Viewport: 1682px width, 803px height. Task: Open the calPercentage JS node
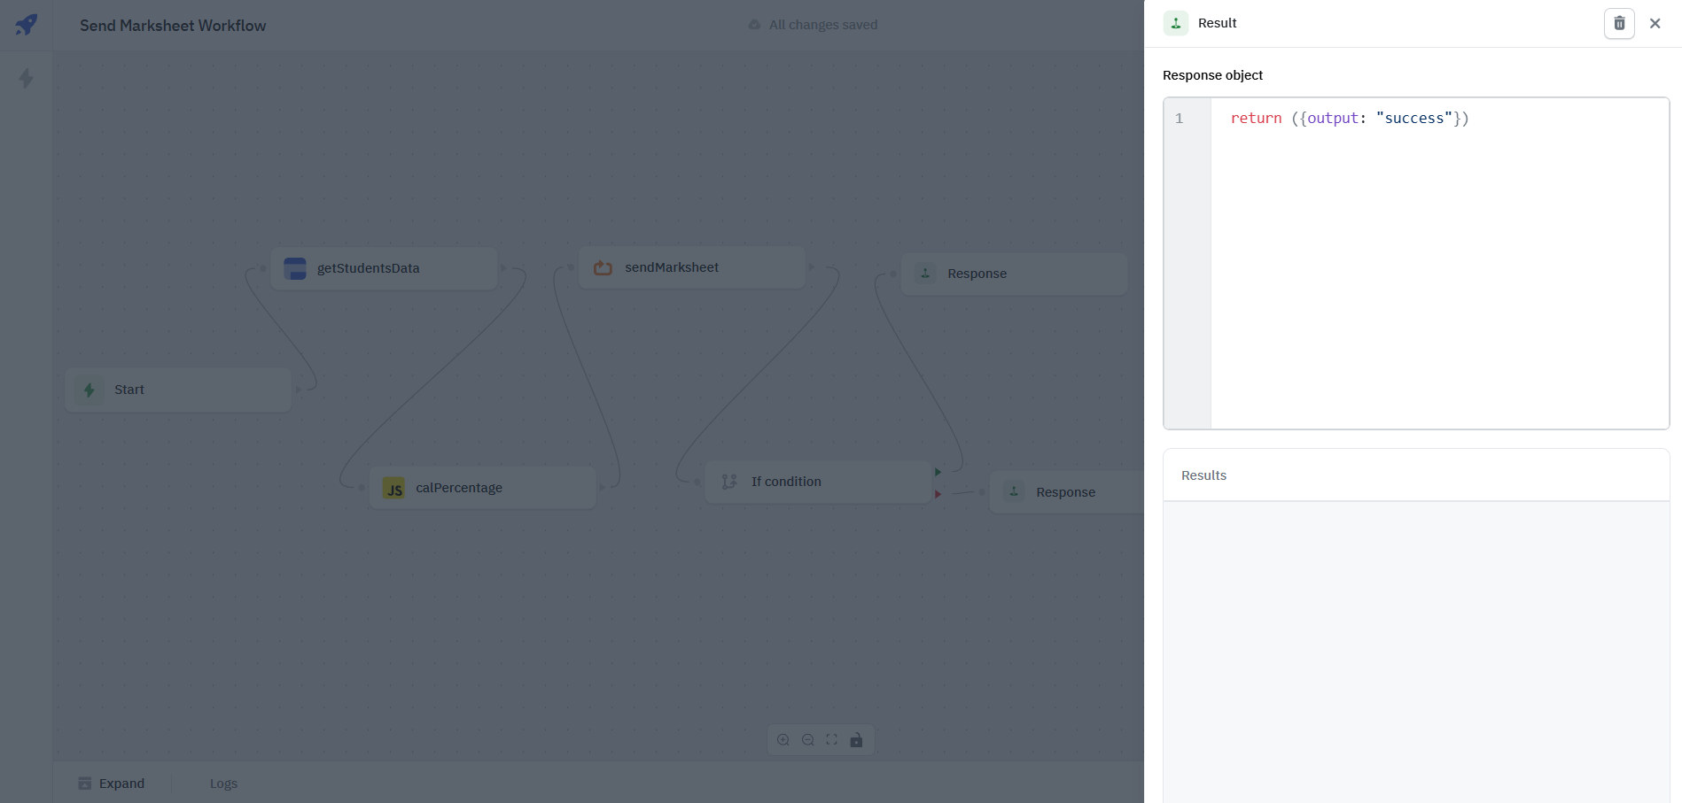click(482, 488)
